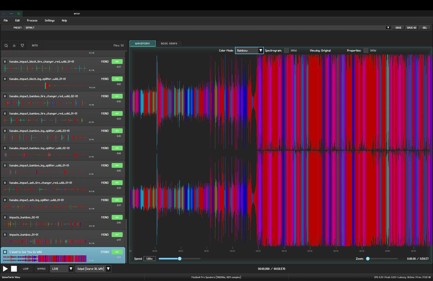Remove Kanabo_impact_block_log_splitter_wild_01-01 using its X icon
The width and height of the screenshot is (433, 281).
pyautogui.click(x=5, y=79)
